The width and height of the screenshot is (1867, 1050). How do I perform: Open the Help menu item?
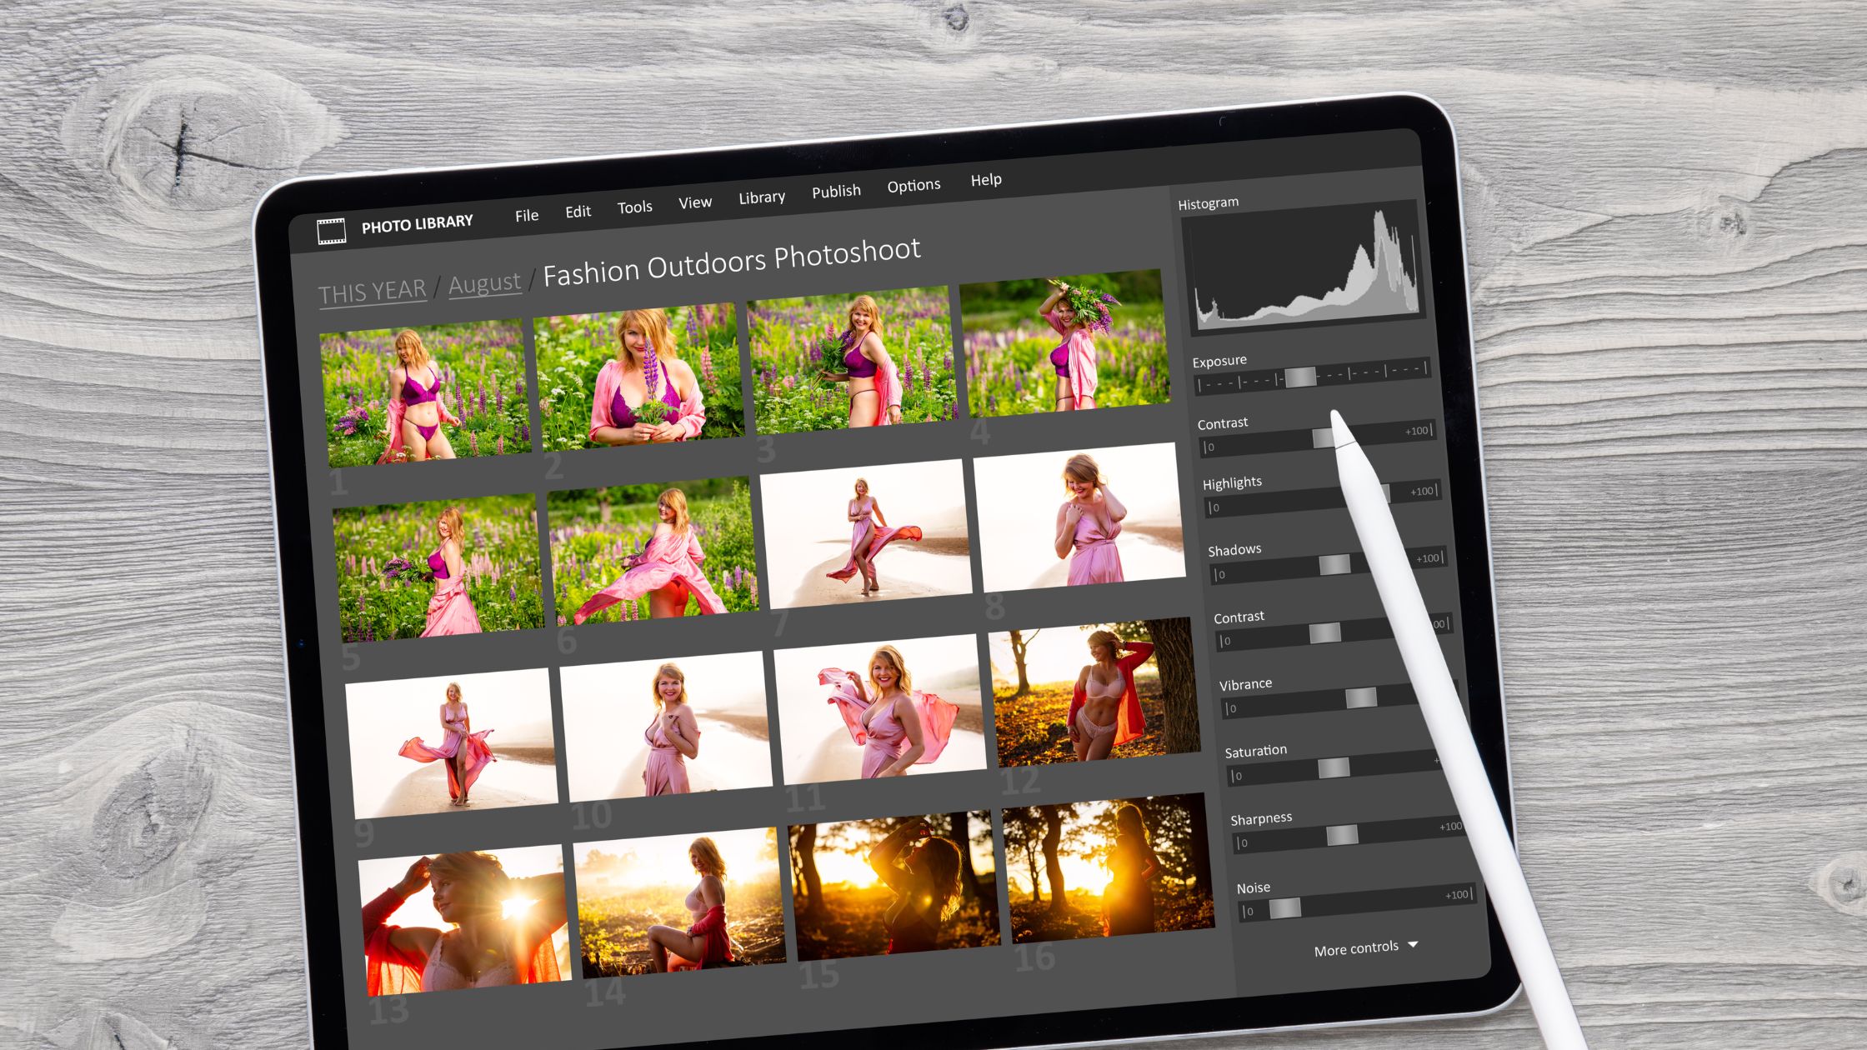(x=986, y=181)
